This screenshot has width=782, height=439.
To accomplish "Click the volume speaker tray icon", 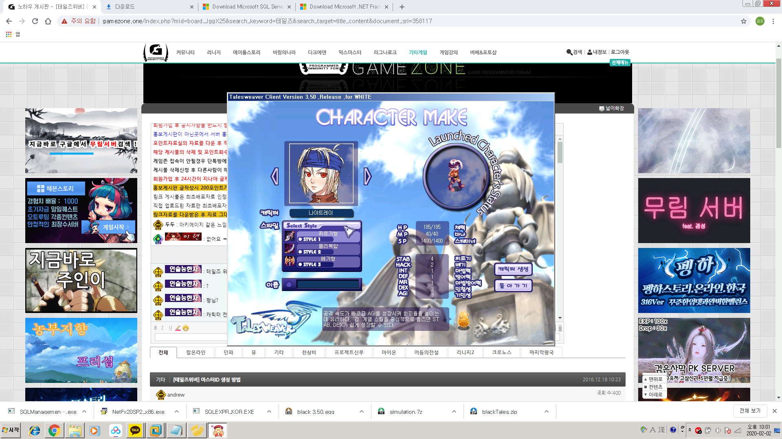I will coord(718,430).
